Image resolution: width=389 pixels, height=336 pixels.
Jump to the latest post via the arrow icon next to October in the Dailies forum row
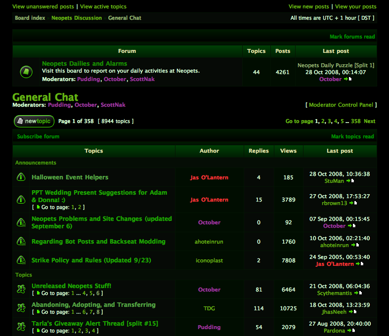pos(347,79)
